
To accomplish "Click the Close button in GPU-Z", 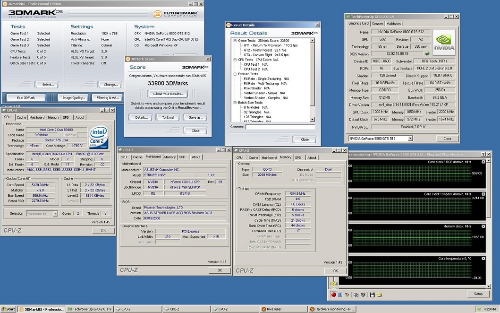I will 447,138.
